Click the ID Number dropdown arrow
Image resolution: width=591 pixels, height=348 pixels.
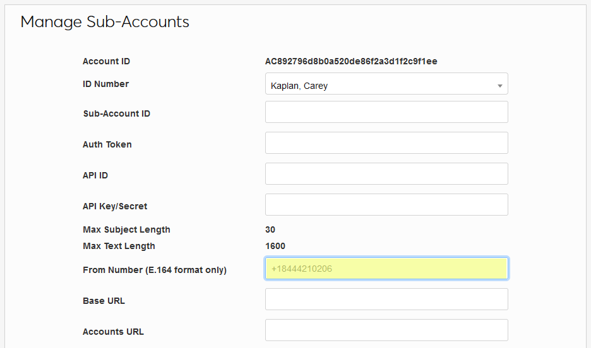click(x=499, y=85)
